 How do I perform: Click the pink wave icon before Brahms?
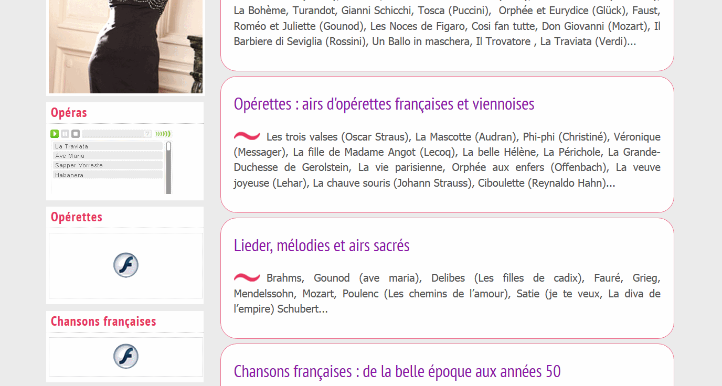pyautogui.click(x=247, y=277)
